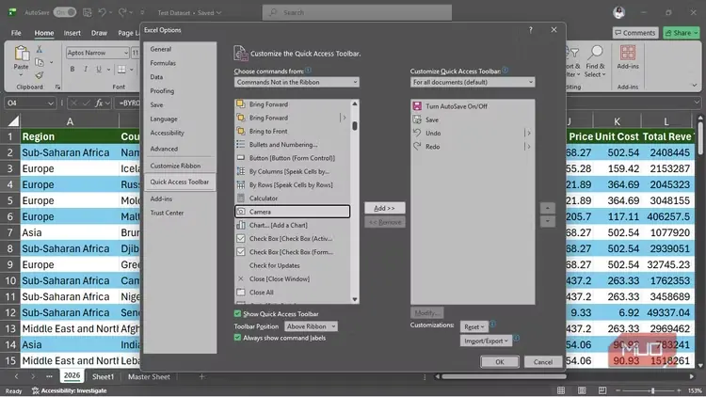
Task: Select Undo in the toolbar list
Action: click(x=473, y=134)
